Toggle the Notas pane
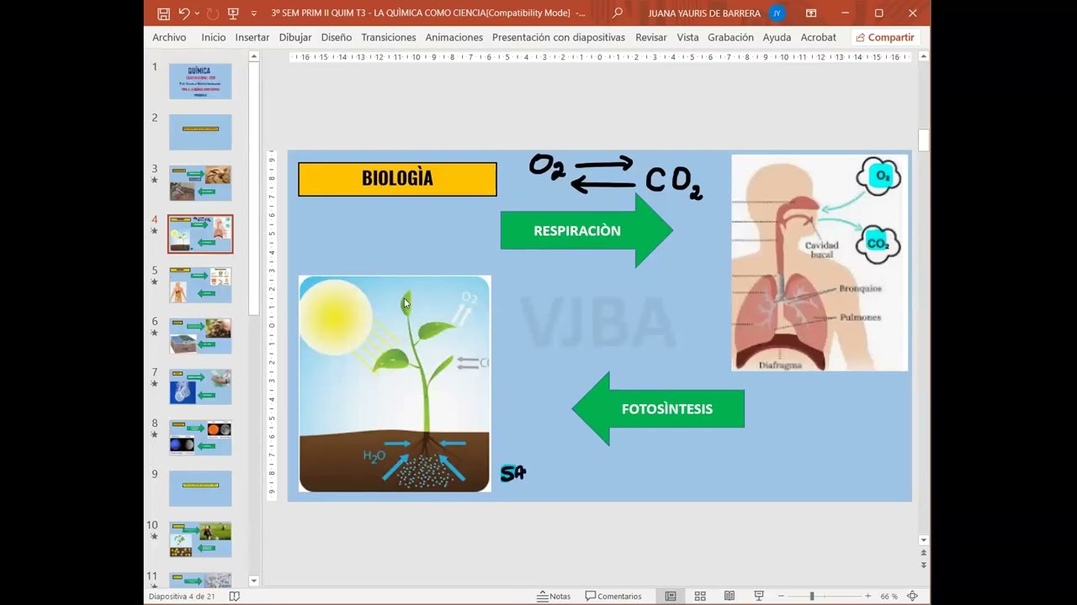The image size is (1077, 605). tap(554, 596)
